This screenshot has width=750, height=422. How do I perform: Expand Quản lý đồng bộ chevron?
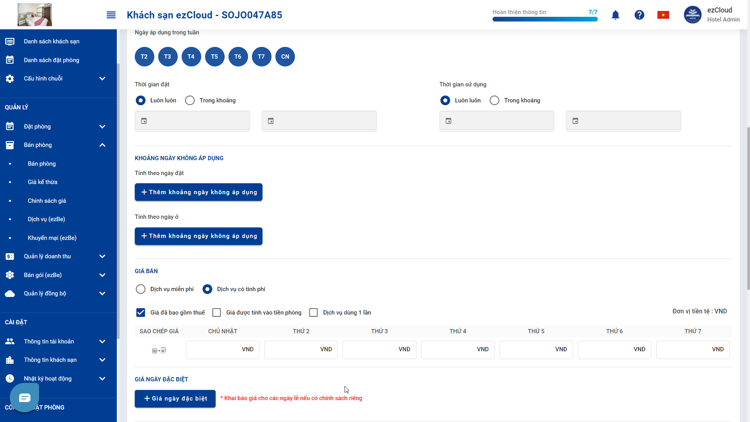[102, 293]
